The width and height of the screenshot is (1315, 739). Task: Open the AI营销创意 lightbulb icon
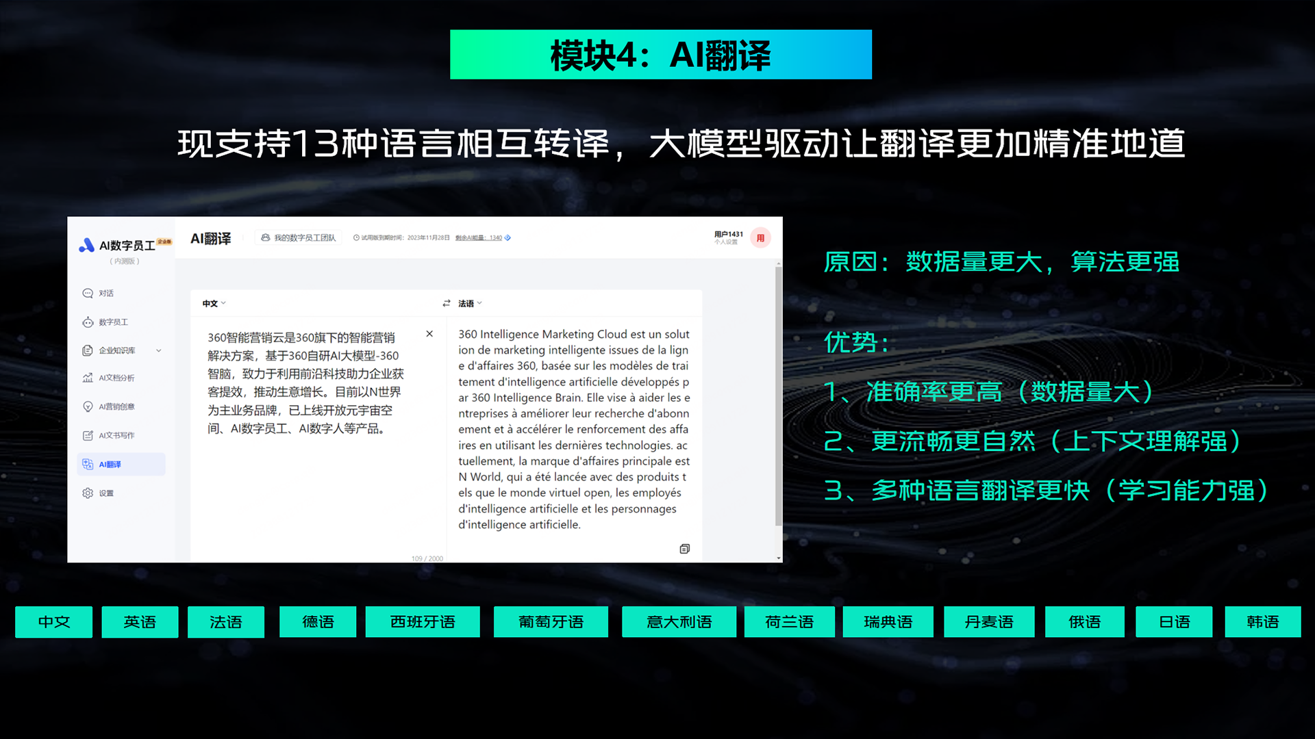88,406
